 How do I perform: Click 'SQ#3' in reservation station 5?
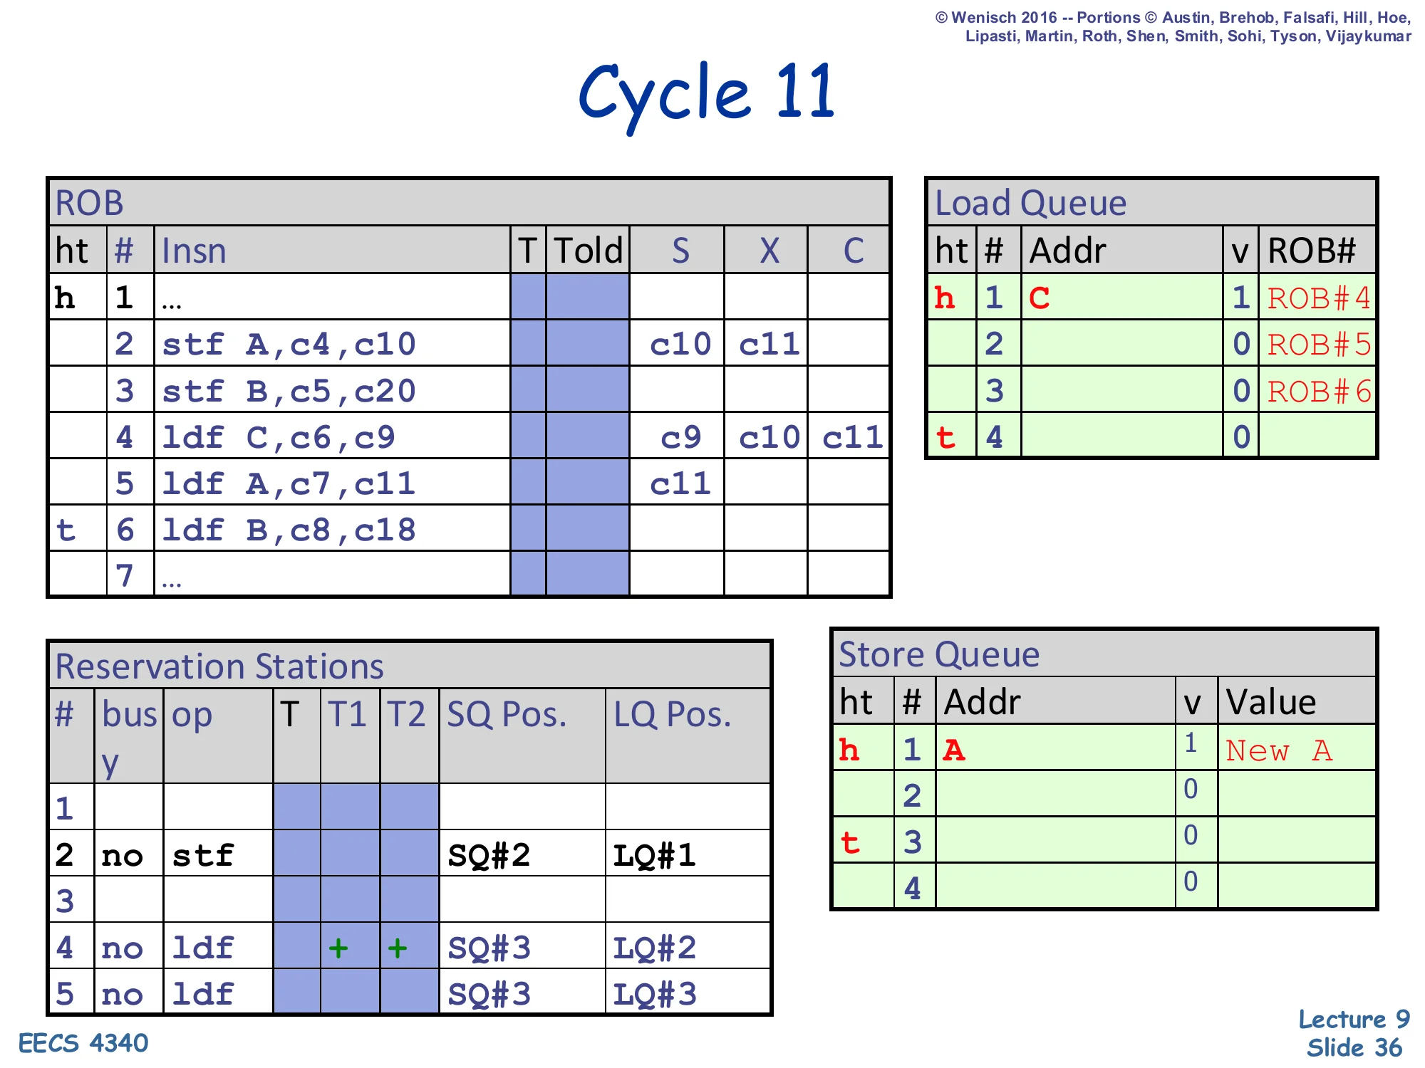click(x=489, y=994)
